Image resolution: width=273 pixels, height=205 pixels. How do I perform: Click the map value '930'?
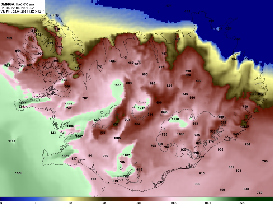(x=105, y=156)
